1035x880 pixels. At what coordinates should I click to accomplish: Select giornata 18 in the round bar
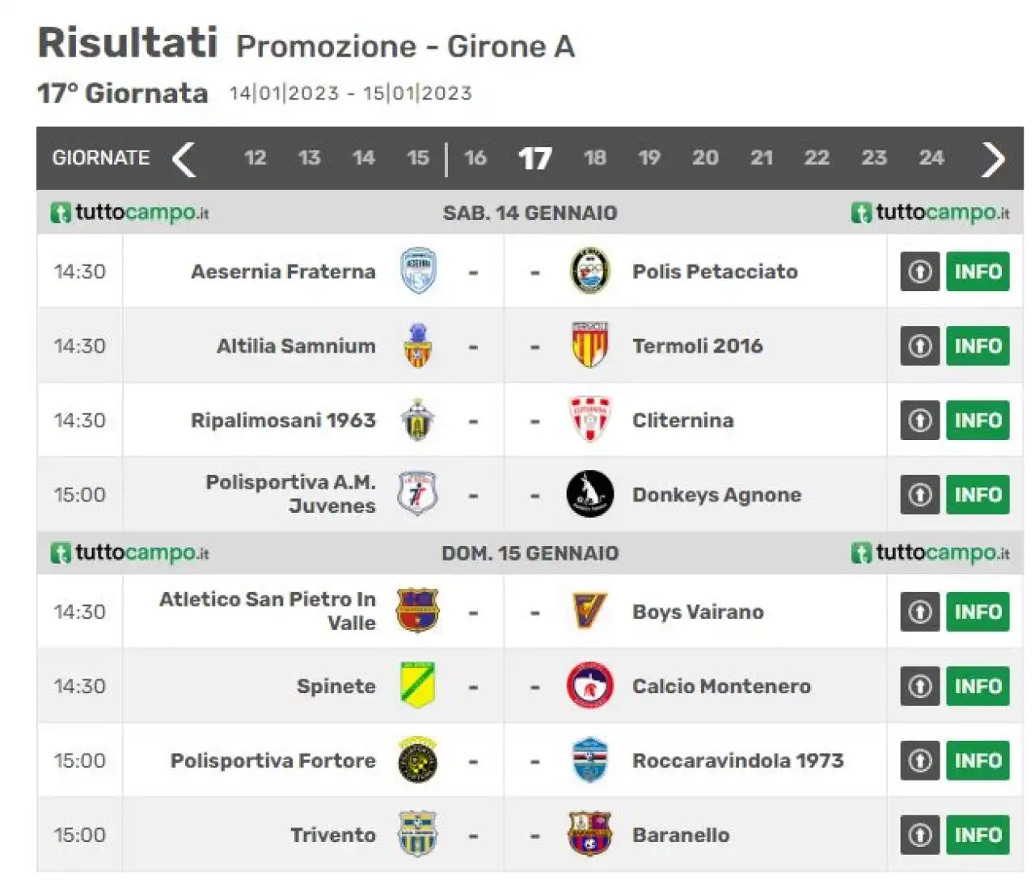click(x=595, y=158)
